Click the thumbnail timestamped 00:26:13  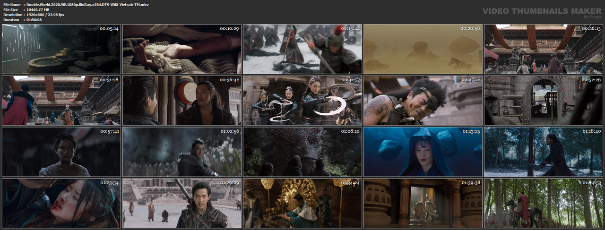click(544, 49)
